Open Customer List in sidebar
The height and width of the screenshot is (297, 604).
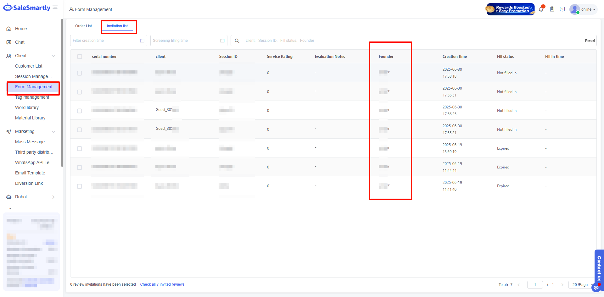pos(29,66)
